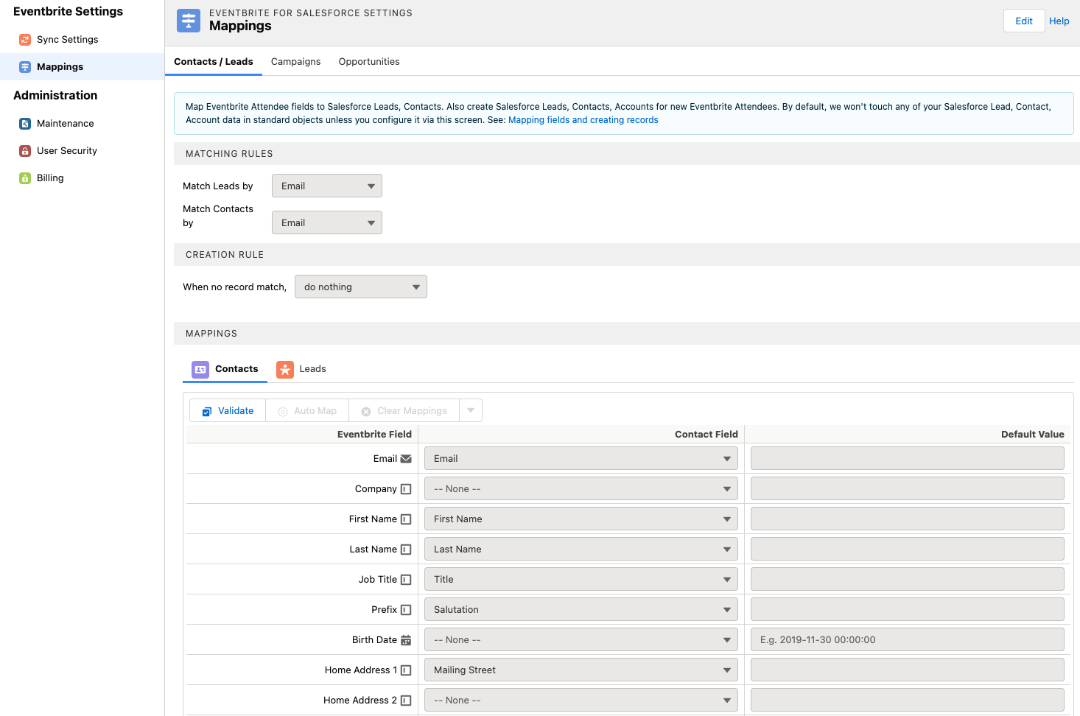The width and height of the screenshot is (1080, 716).
Task: Click Default Value field for Birth Date
Action: (x=908, y=639)
